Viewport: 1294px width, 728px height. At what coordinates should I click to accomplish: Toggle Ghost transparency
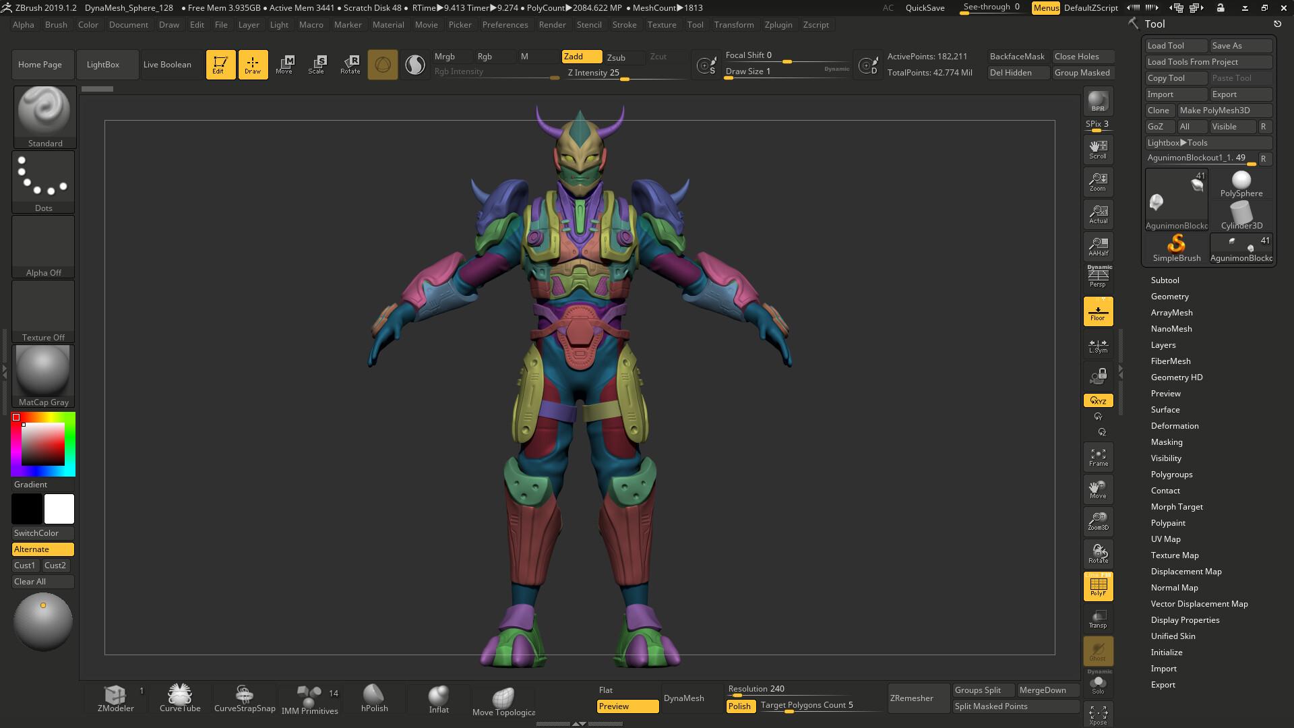1098,651
